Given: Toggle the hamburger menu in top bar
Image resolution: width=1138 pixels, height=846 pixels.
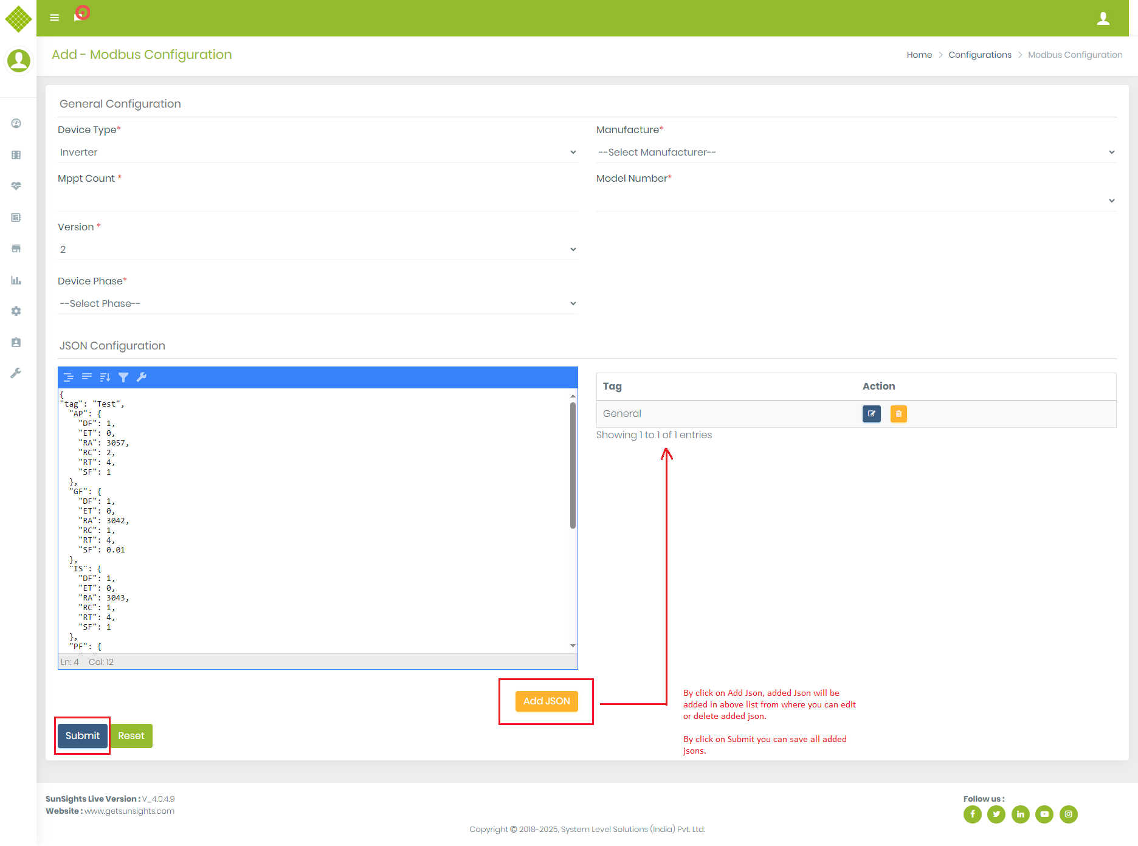Looking at the screenshot, I should pyautogui.click(x=55, y=18).
